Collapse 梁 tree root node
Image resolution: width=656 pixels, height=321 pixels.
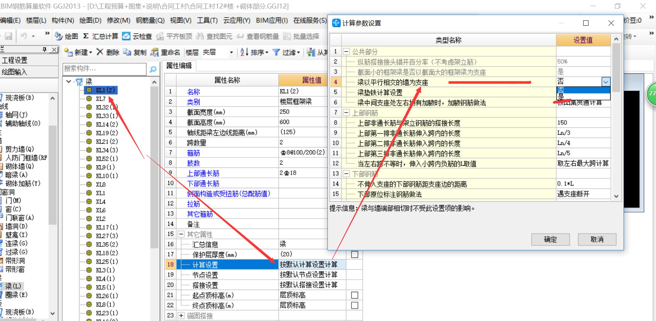[69, 81]
